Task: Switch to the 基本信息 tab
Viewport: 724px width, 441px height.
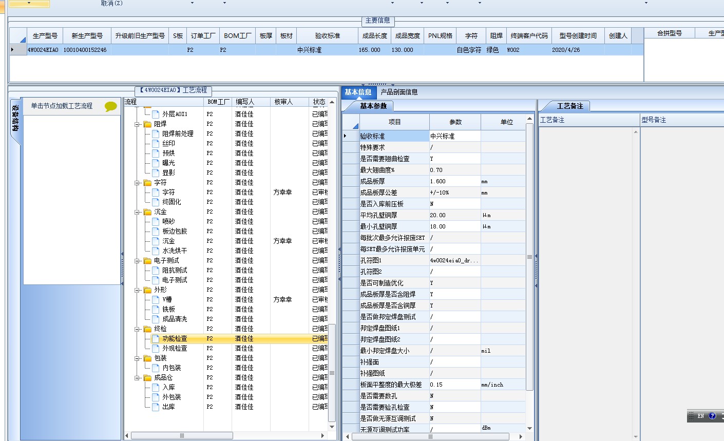Action: click(x=358, y=92)
